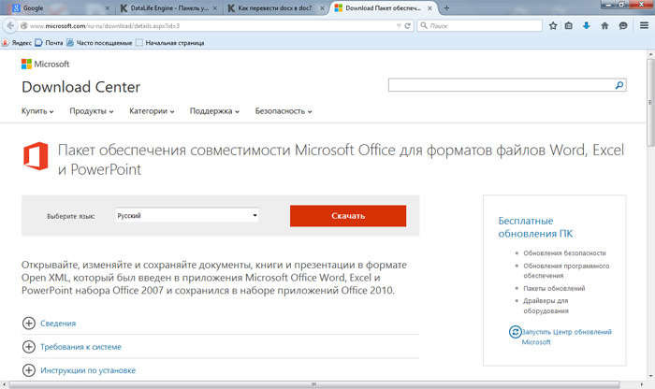Open Обновления программного обеспечения link
This screenshot has width=655, height=389.
tap(566, 270)
